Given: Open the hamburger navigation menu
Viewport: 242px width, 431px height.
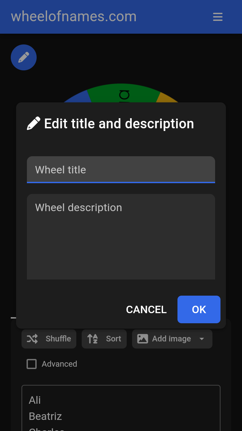Looking at the screenshot, I should 218,17.
